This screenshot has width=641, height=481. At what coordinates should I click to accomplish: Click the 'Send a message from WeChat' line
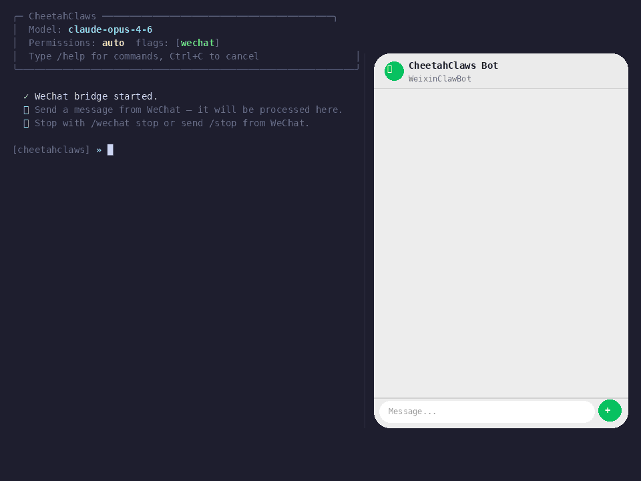[x=188, y=110]
